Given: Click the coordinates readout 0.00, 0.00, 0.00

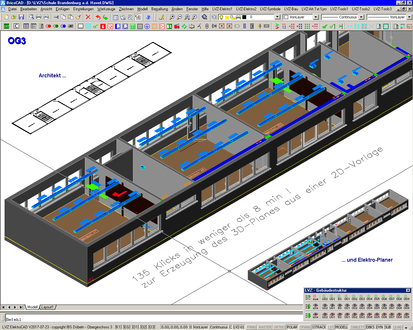Looking at the screenshot, I should (175, 327).
